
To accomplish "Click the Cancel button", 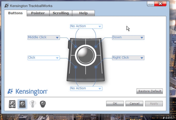I will pos(134,104).
